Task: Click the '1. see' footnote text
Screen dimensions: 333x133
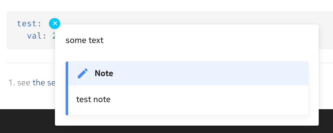Action: 20,83
